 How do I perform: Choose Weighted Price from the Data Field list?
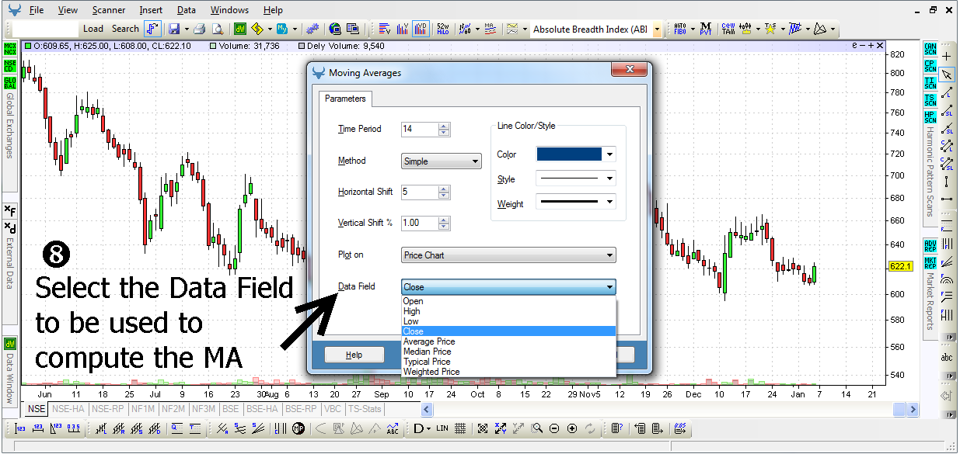click(x=508, y=372)
